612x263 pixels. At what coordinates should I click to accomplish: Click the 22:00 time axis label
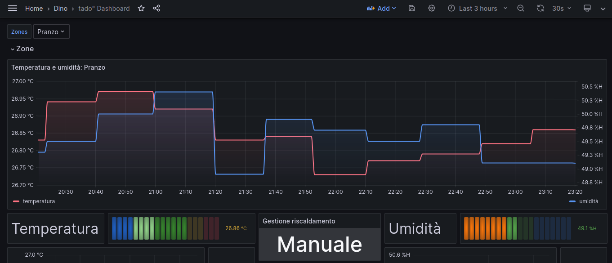click(335, 192)
